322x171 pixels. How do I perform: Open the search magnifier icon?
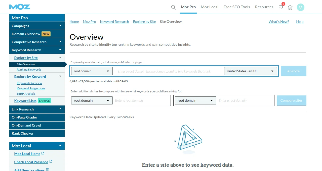point(173,7)
